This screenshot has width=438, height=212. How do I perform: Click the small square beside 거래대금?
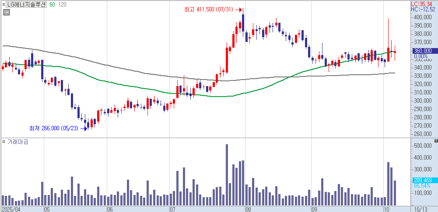4,142
